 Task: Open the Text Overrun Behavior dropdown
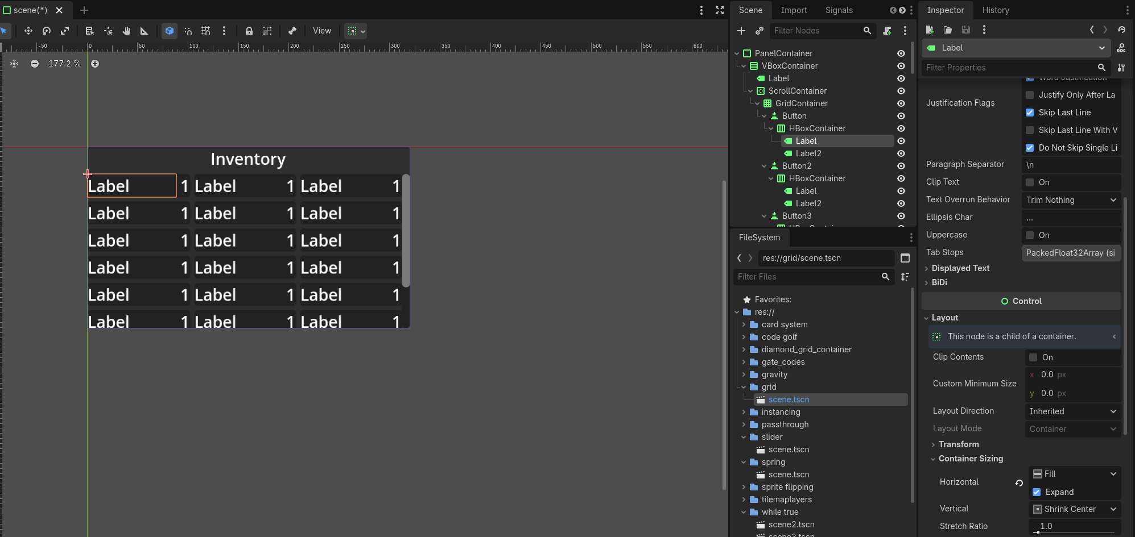click(x=1071, y=200)
